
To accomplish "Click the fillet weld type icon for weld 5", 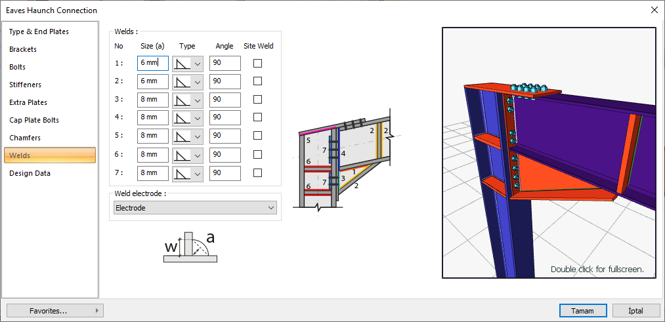I will point(182,136).
